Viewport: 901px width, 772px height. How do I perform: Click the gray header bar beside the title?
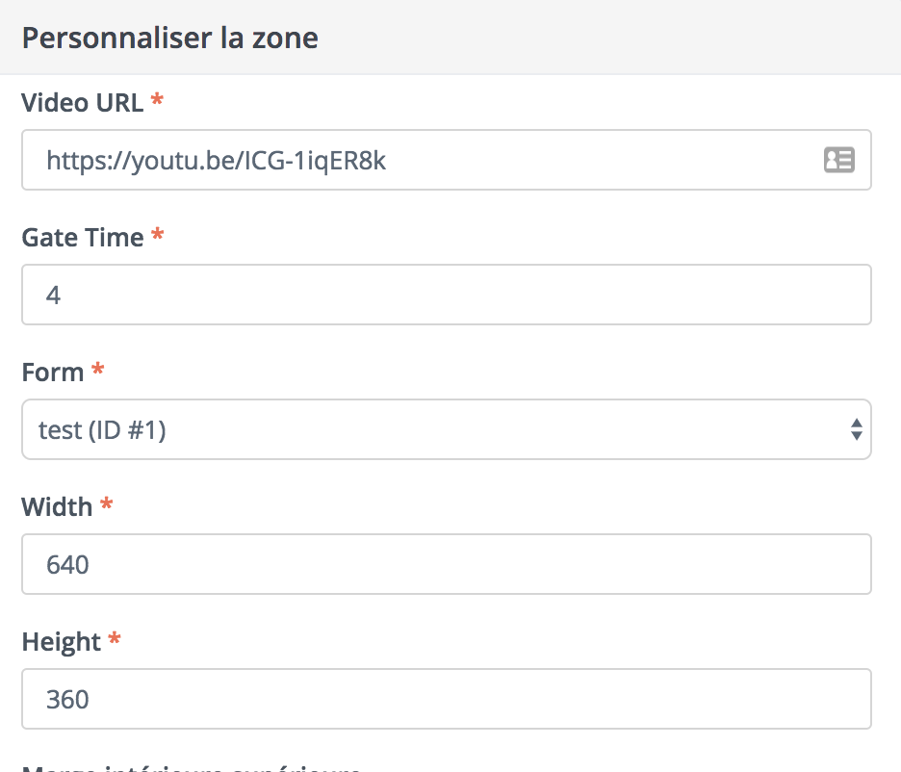tap(609, 38)
